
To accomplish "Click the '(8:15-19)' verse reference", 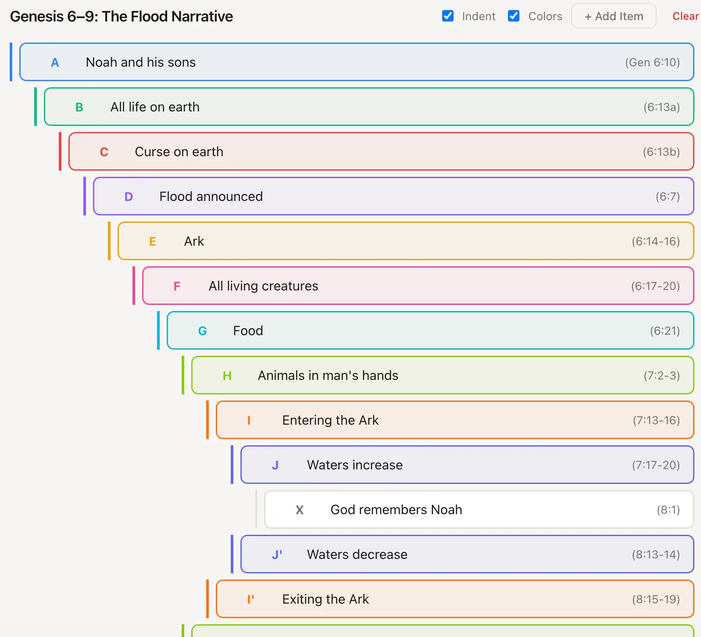I will click(656, 599).
